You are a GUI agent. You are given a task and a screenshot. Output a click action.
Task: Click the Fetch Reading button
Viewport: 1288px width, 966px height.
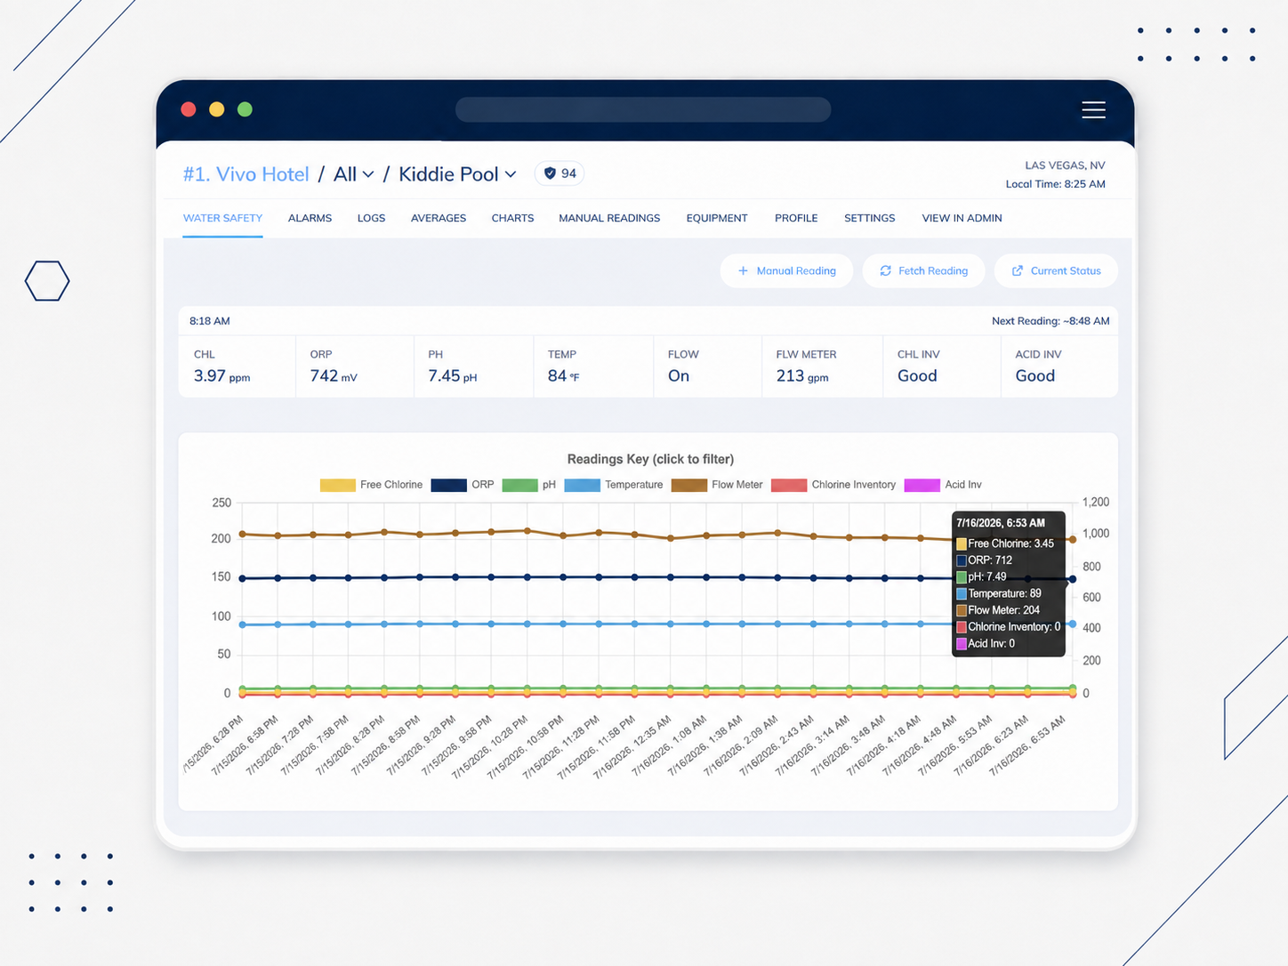click(x=923, y=271)
